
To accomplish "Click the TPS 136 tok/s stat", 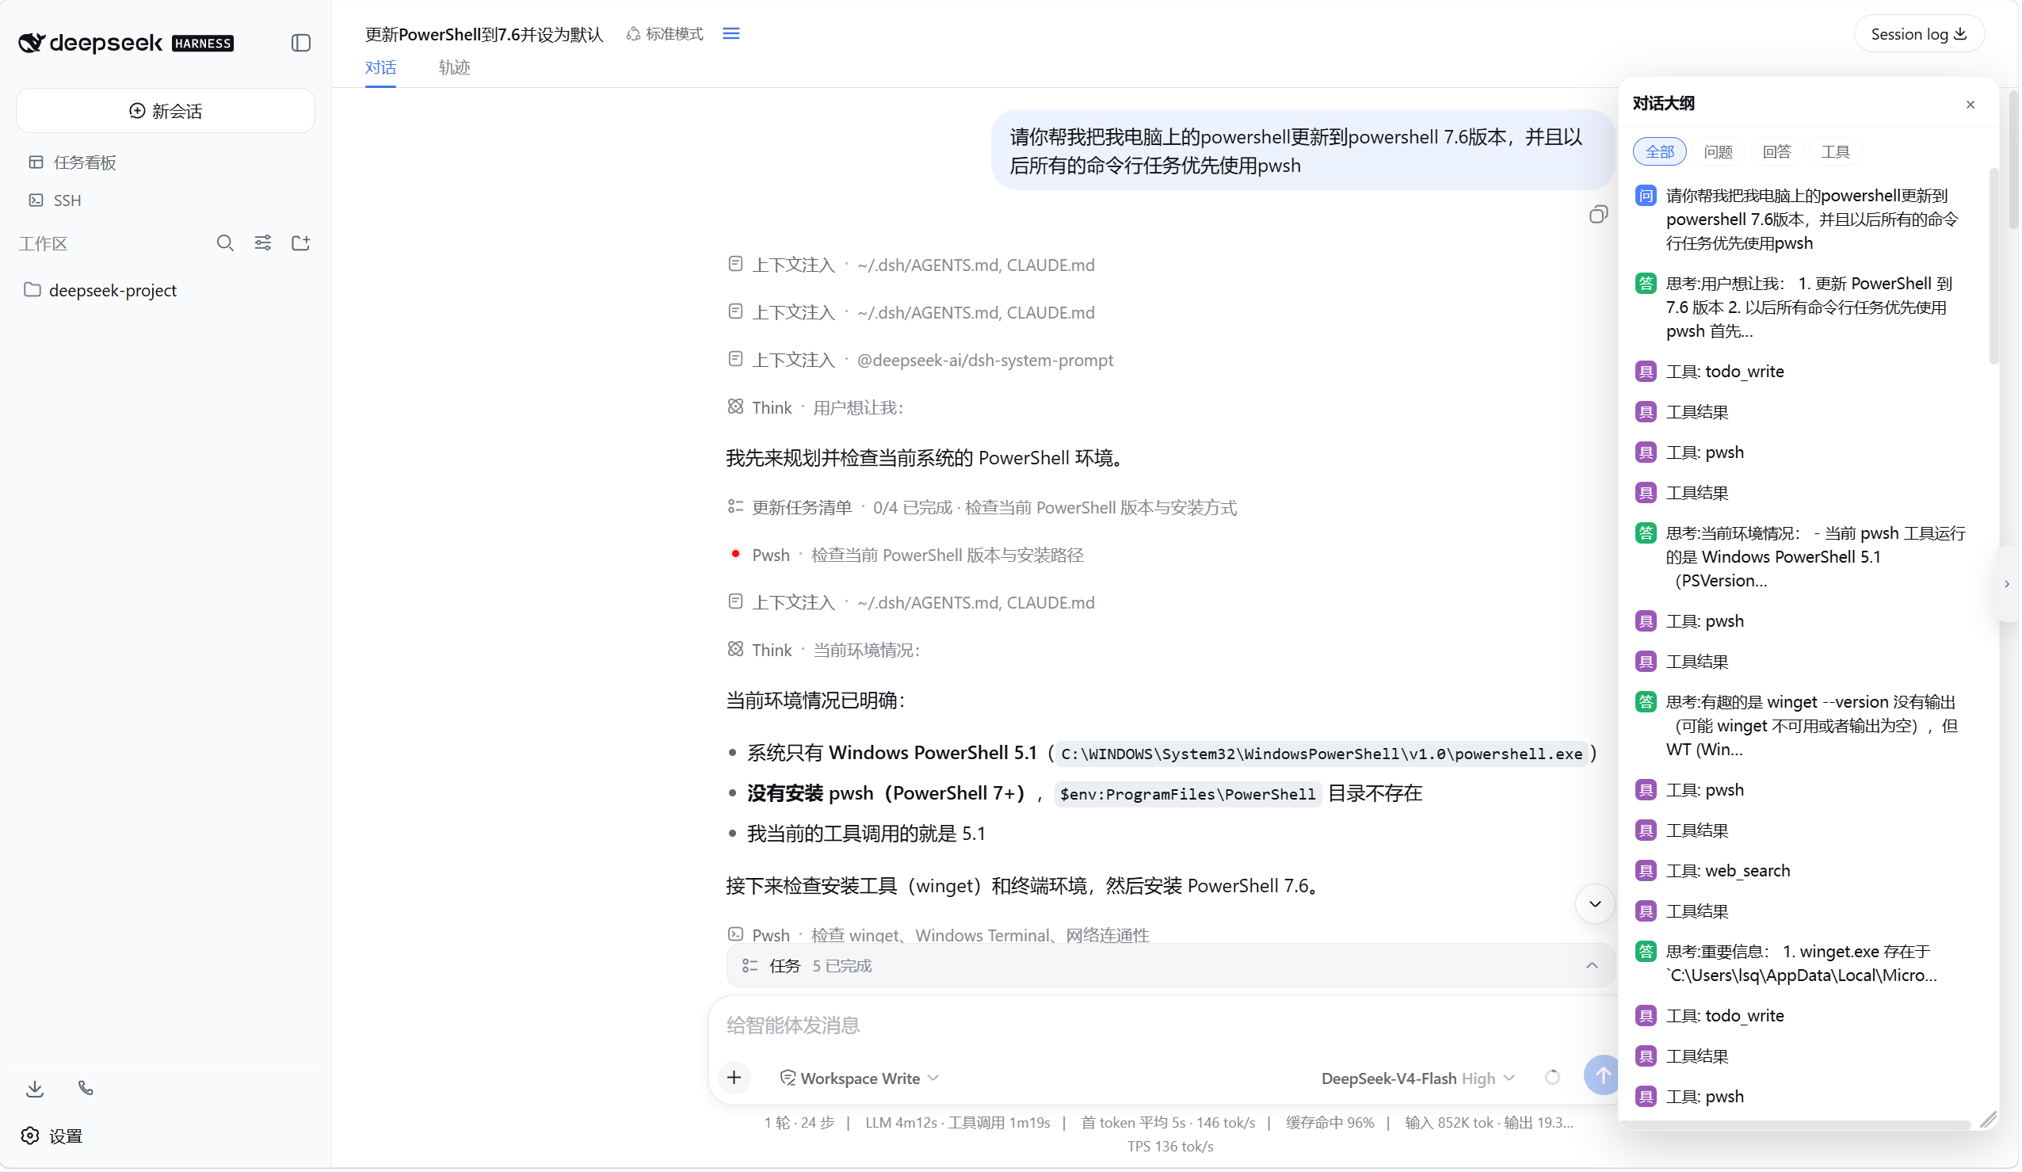I will click(1171, 1147).
